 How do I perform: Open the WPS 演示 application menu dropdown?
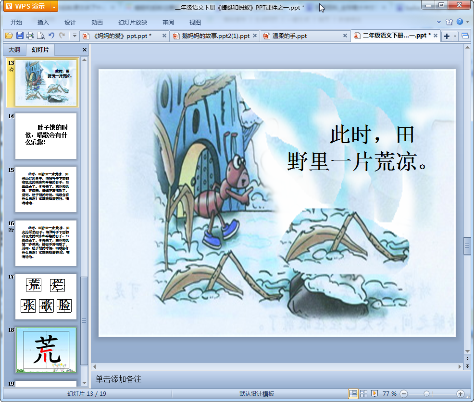(54, 6)
